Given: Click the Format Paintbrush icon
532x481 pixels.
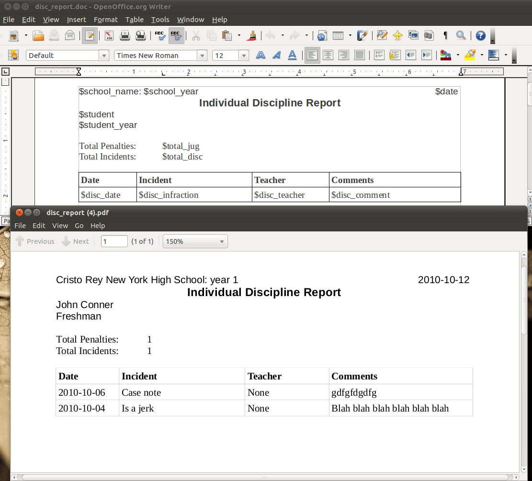Looking at the screenshot, I should click(x=252, y=35).
